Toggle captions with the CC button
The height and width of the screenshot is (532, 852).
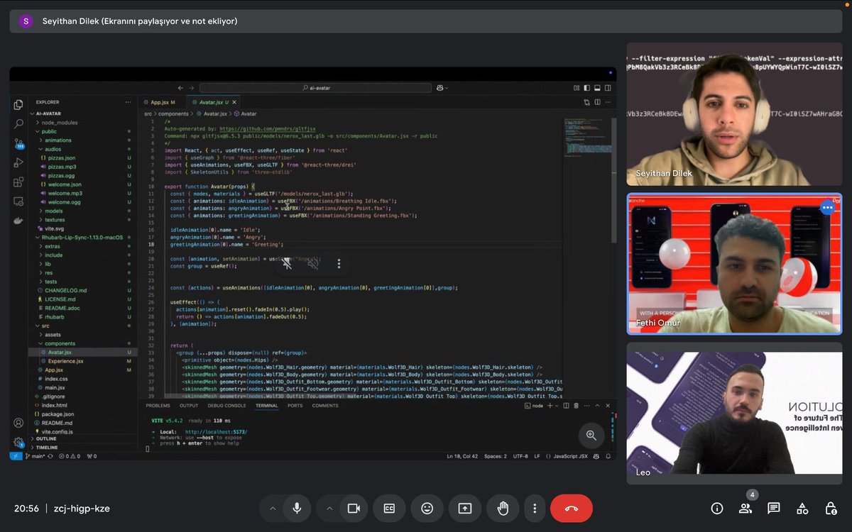pos(389,508)
